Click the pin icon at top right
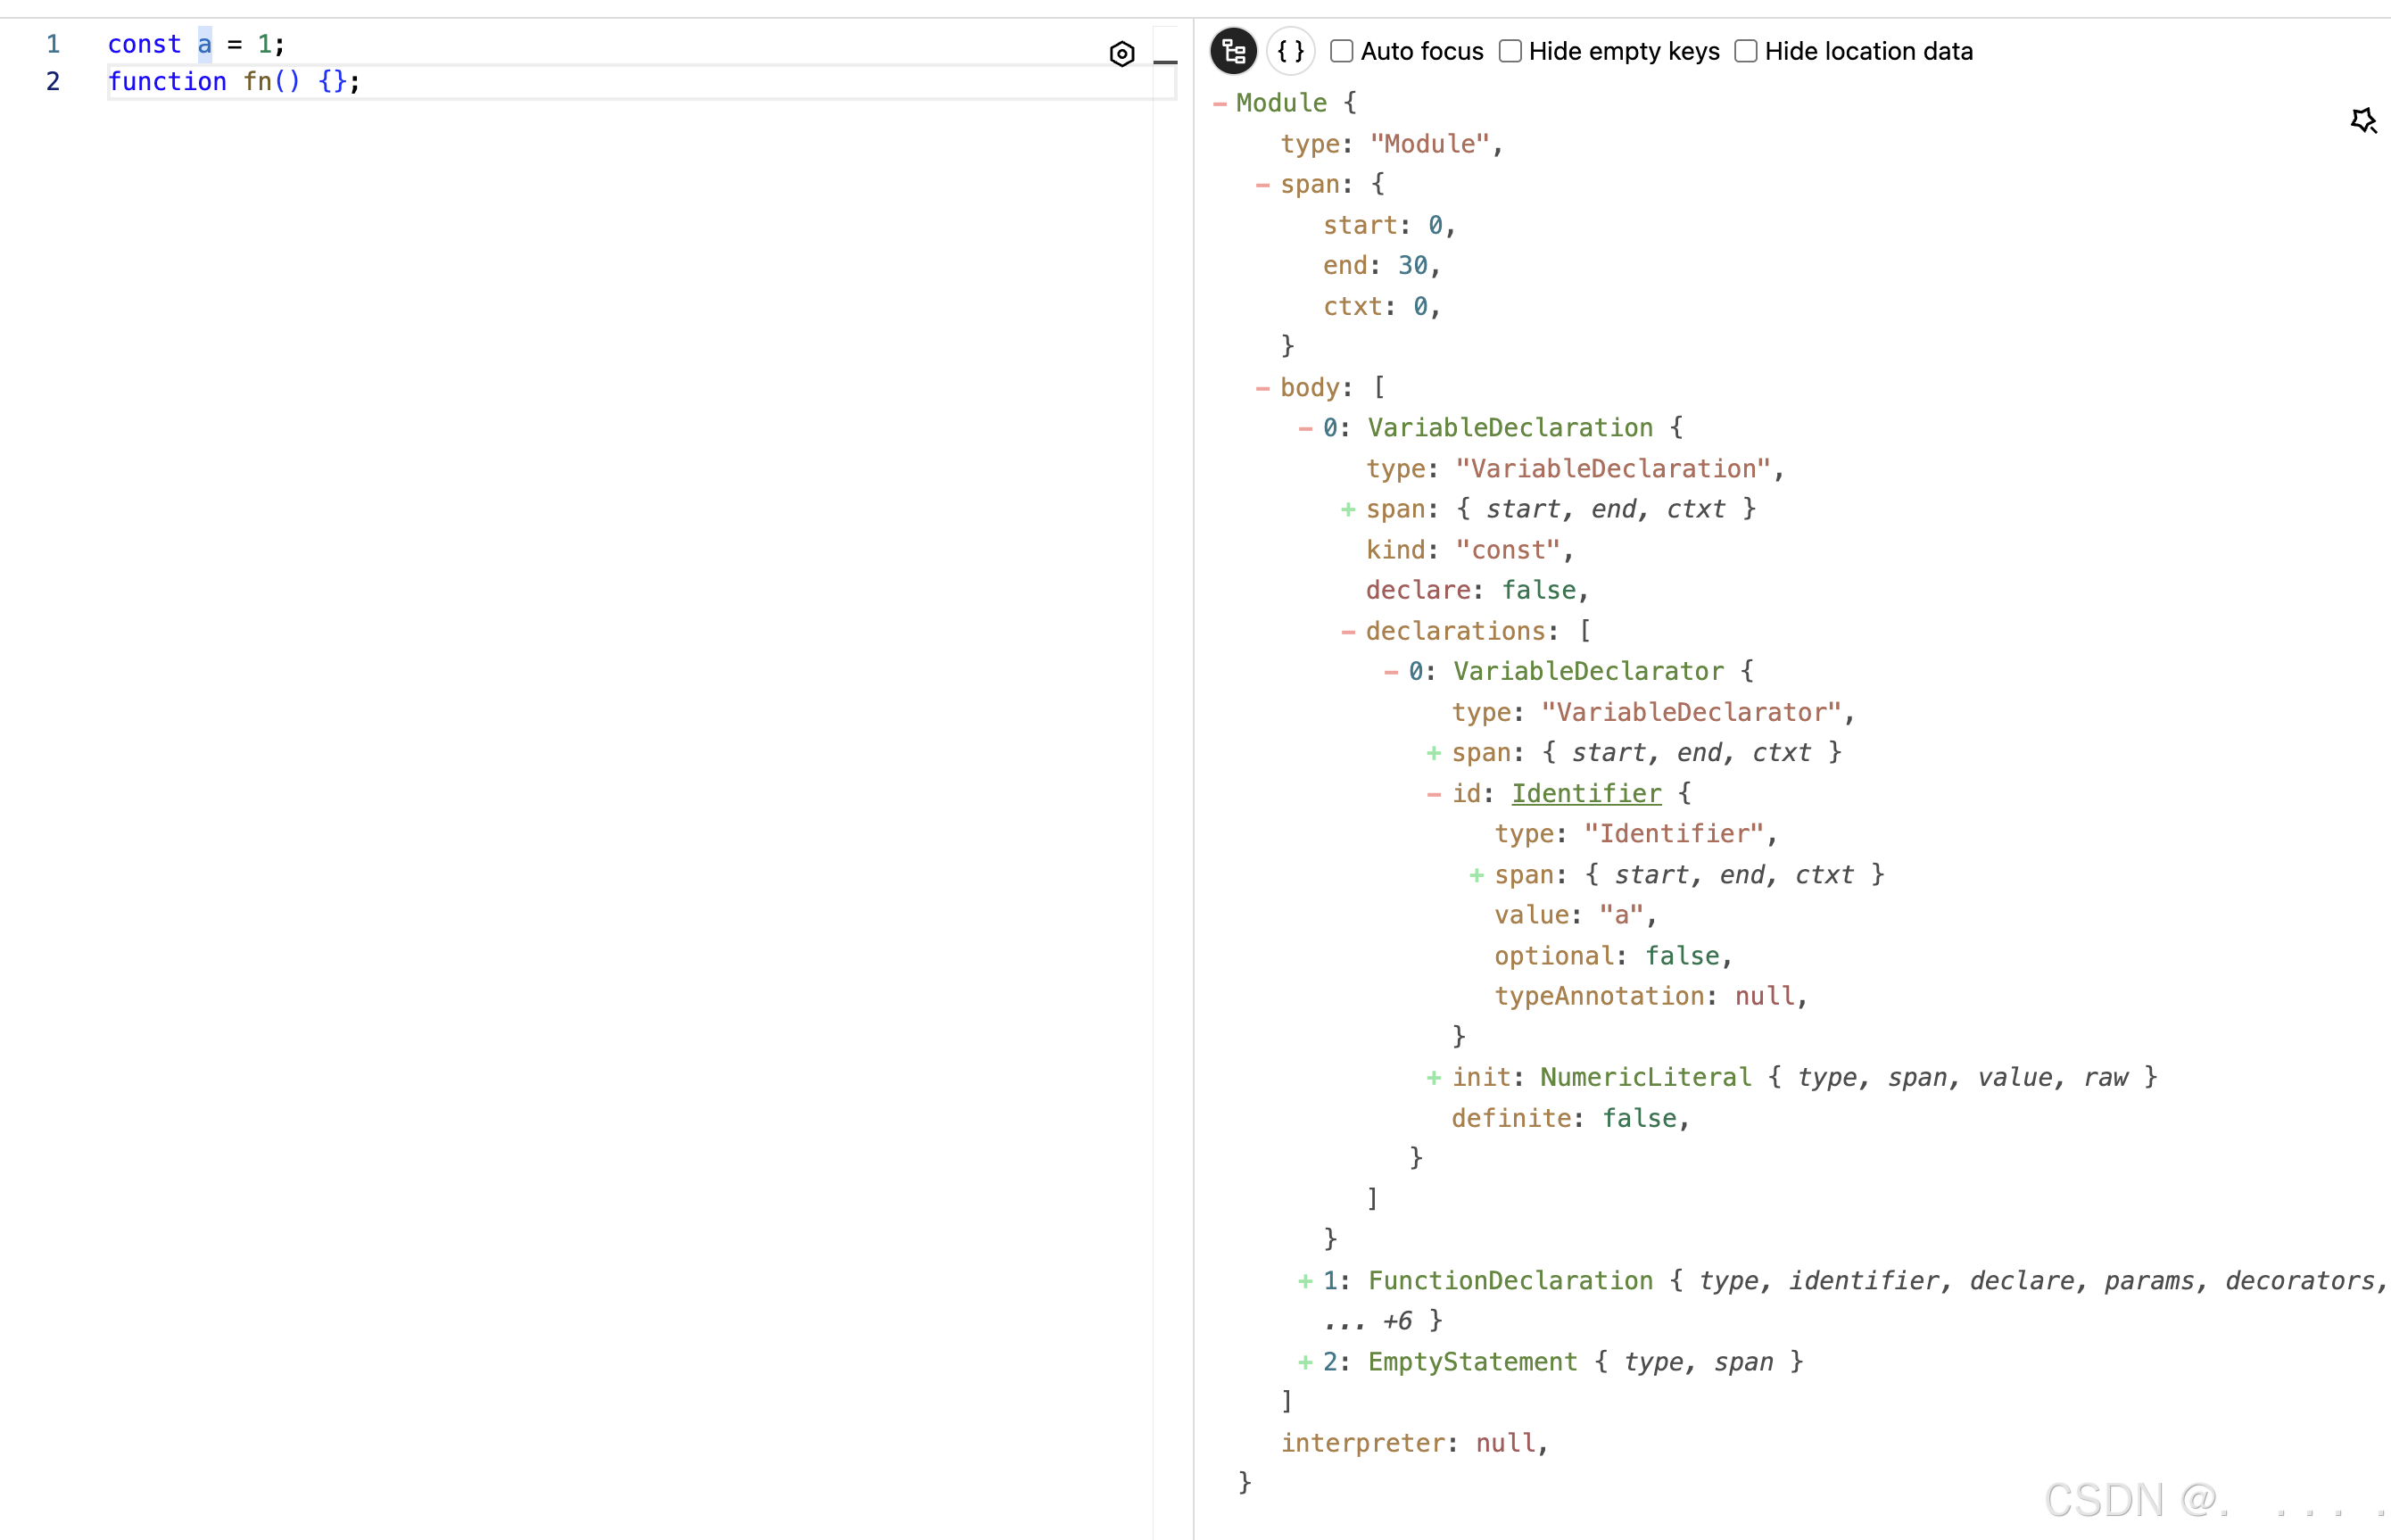Viewport: 2391px width, 1540px height. pos(2363,121)
